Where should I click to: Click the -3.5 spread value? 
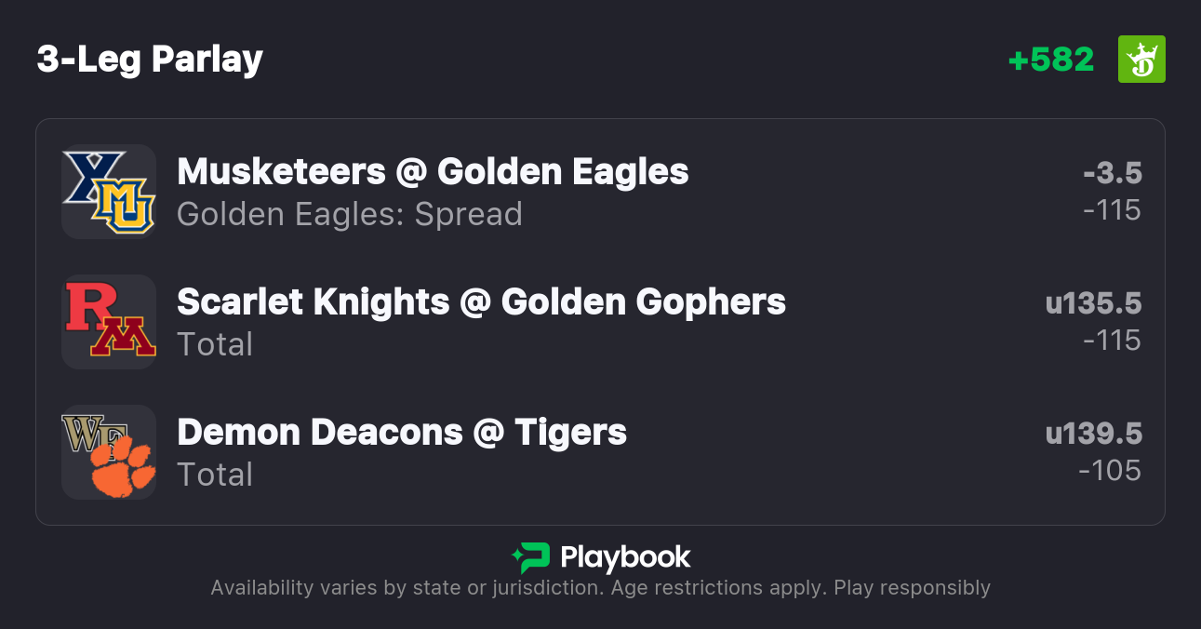pyautogui.click(x=1112, y=173)
